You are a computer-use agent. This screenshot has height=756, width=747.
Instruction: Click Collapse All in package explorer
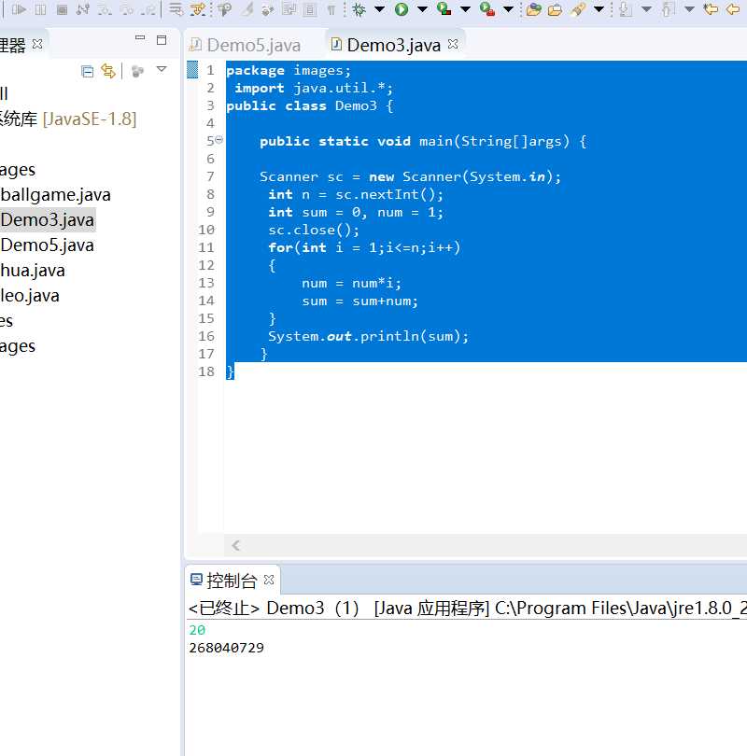click(x=87, y=71)
